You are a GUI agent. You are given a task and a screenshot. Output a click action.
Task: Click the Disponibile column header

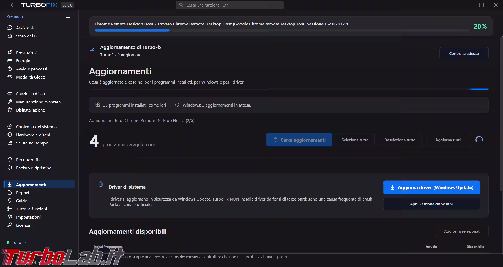point(475,247)
